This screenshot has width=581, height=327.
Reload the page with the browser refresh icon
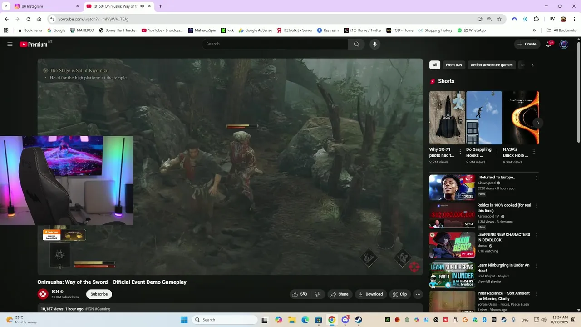point(28,19)
